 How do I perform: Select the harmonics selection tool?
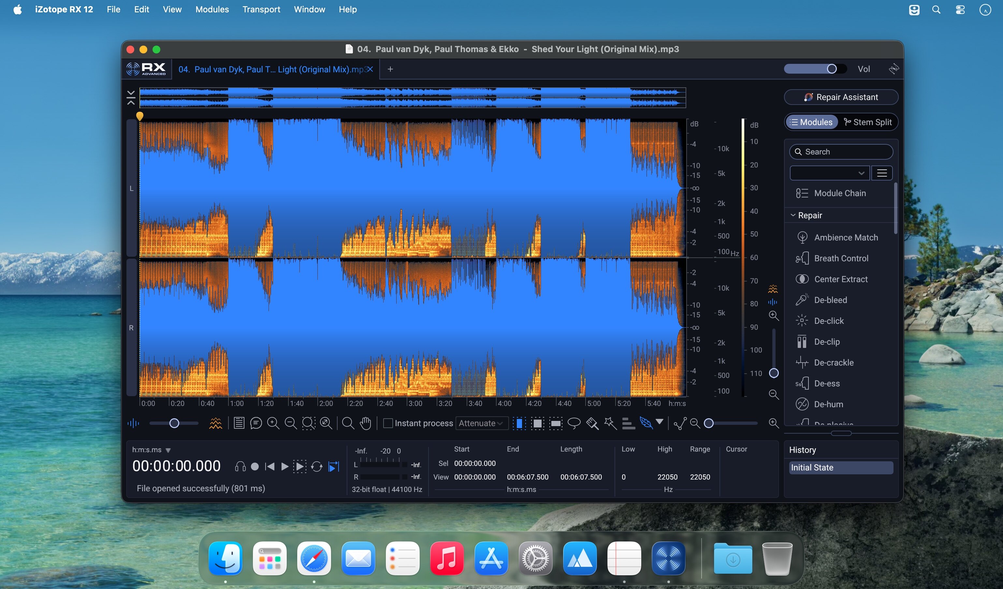(629, 423)
